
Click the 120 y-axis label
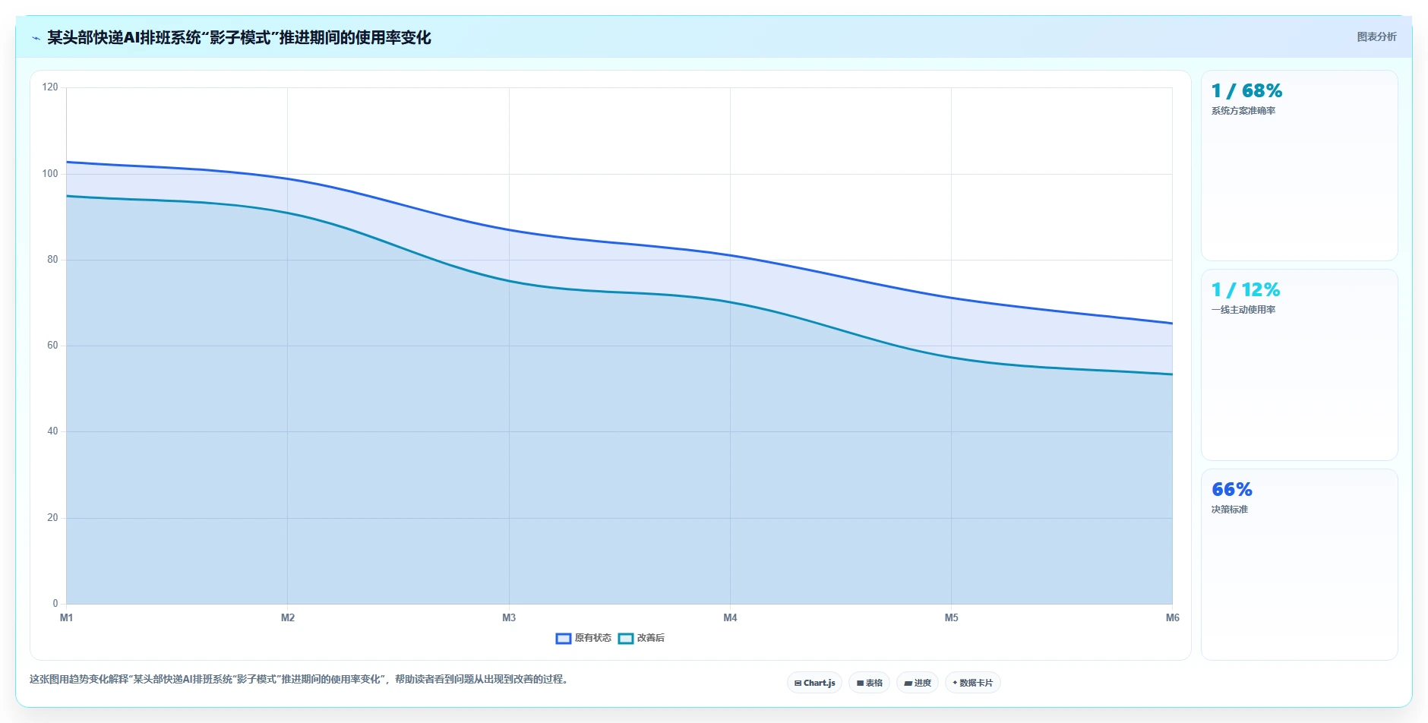50,87
